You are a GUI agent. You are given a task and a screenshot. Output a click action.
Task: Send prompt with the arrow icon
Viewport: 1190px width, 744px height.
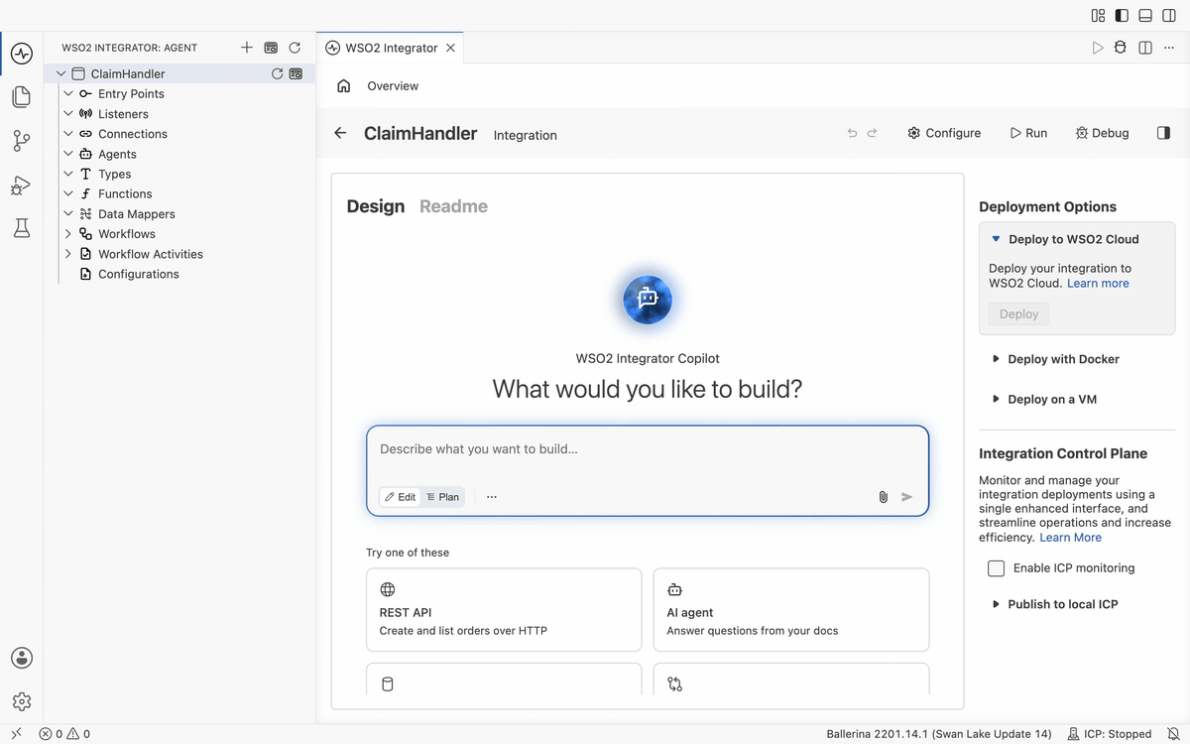(x=906, y=497)
